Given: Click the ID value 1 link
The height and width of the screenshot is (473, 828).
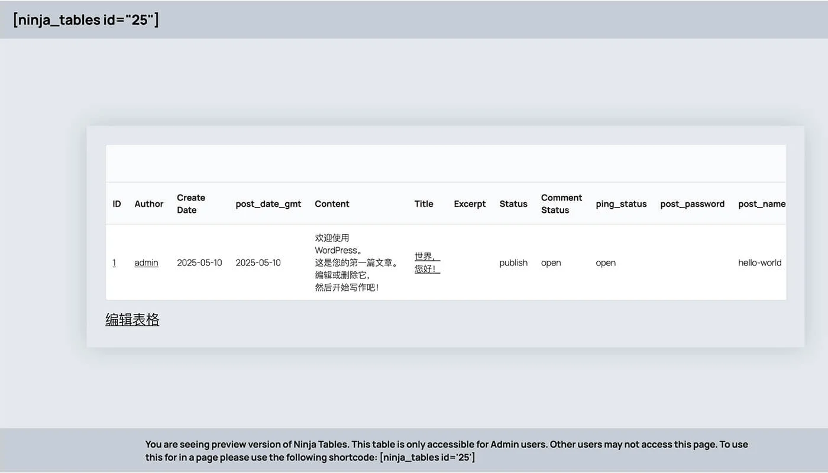Looking at the screenshot, I should [114, 263].
